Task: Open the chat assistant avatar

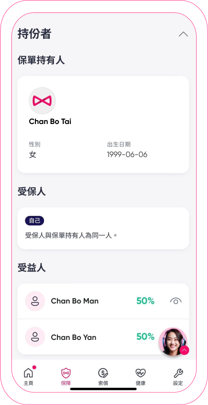Action: pos(173,342)
